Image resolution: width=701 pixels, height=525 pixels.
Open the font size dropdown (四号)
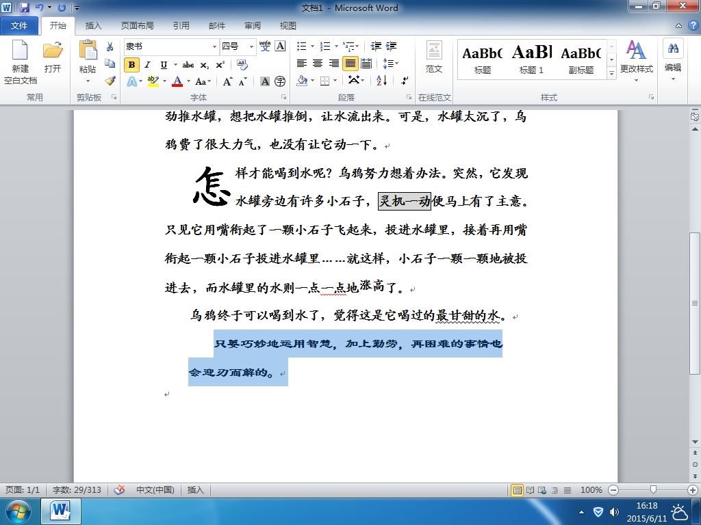click(x=252, y=46)
